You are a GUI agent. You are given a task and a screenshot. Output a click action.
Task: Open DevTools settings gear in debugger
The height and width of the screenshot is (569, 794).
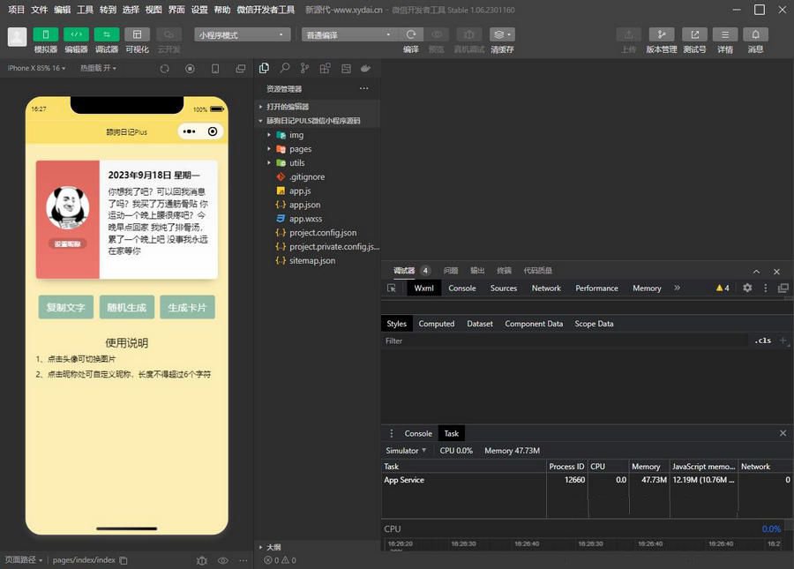pos(747,288)
